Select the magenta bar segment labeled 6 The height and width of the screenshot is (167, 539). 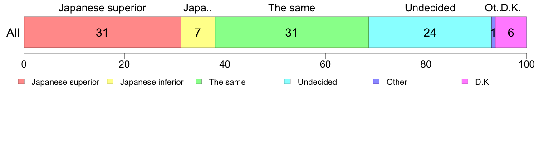(x=511, y=32)
